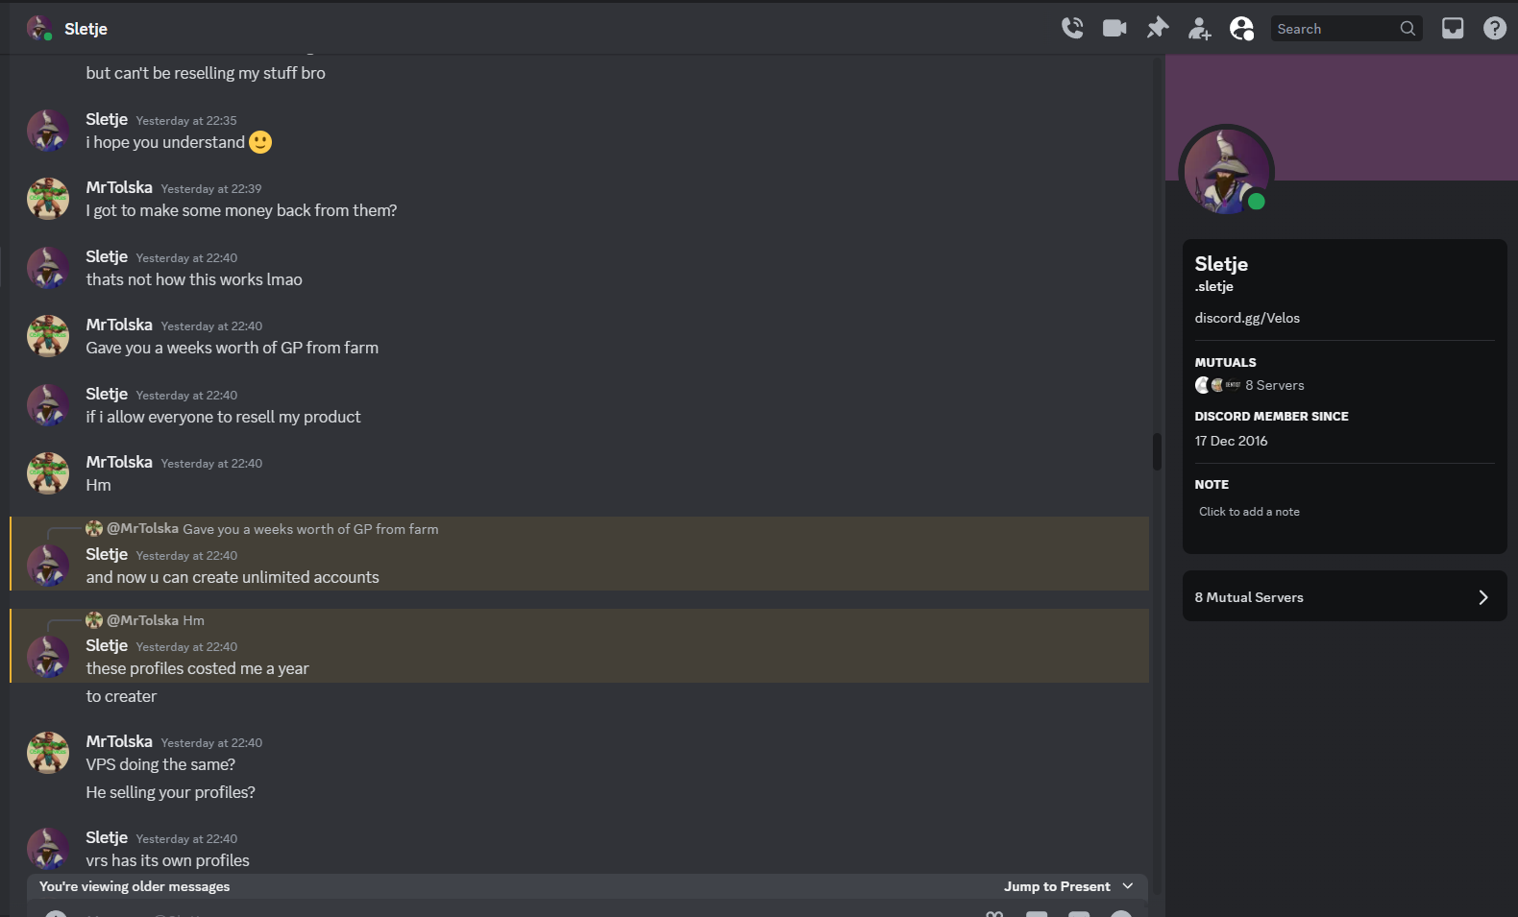Screen dimensions: 1518x917
Task: Start a voice call with Sletje
Action: pos(1072,29)
